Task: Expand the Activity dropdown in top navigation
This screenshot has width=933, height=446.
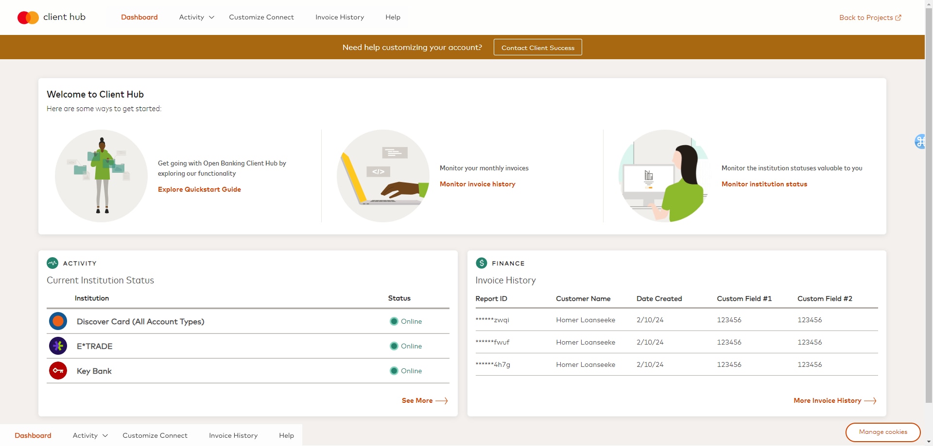Action: coord(197,17)
